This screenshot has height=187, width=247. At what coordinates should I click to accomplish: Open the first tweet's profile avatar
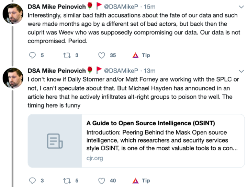pos(13,15)
